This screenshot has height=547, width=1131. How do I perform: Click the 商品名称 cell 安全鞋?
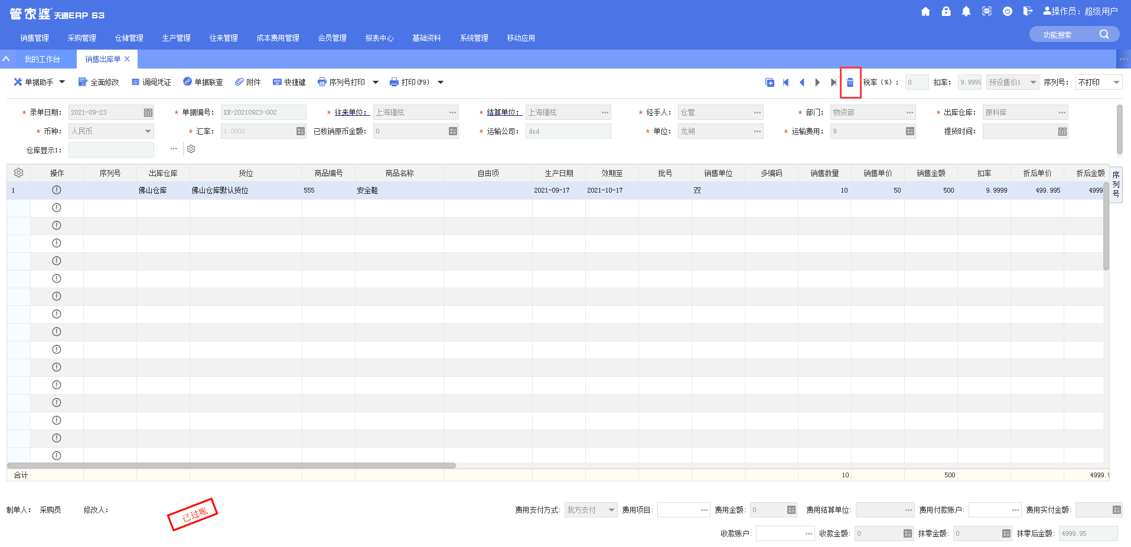pyautogui.click(x=399, y=190)
